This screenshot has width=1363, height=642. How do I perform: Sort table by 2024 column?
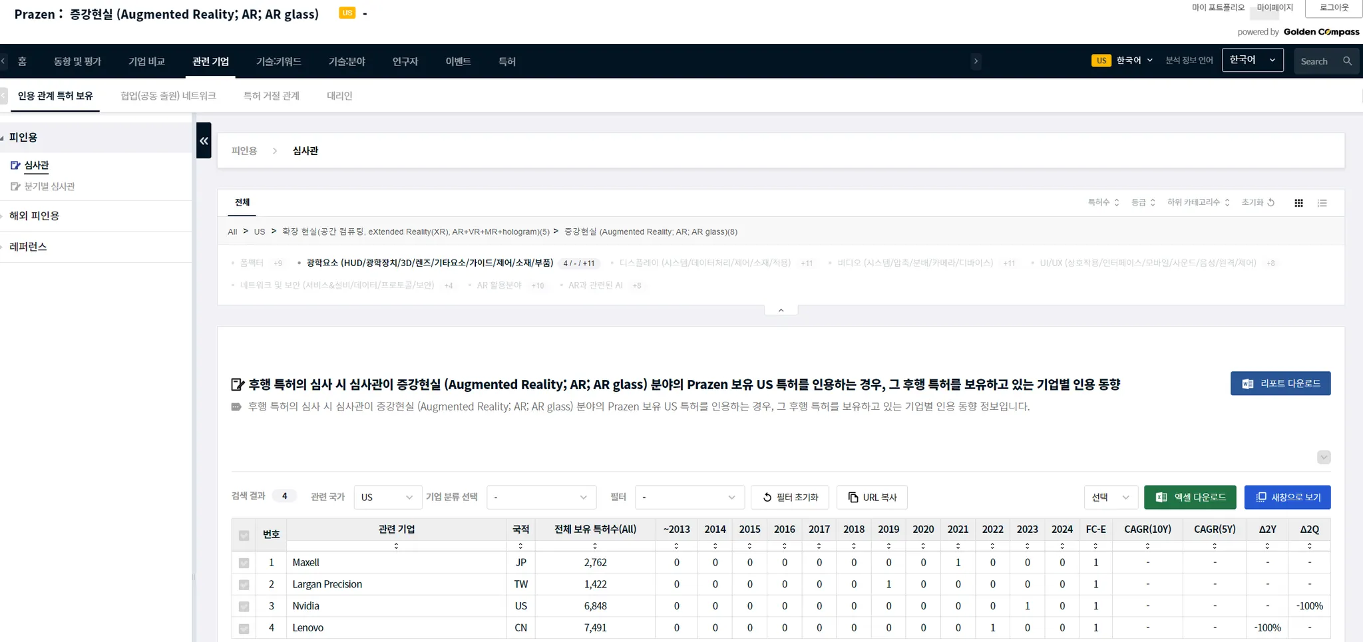tap(1062, 546)
